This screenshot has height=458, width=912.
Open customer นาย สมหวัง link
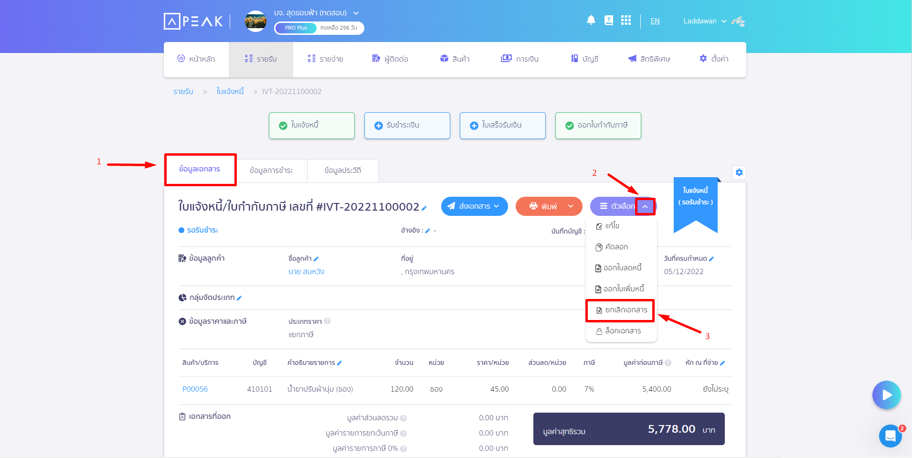pyautogui.click(x=306, y=272)
